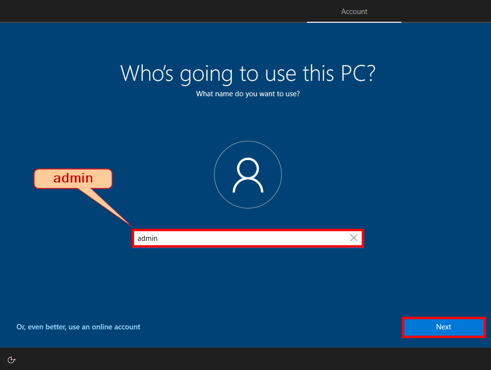491x370 pixels.
Task: Click the 'Who's going to use this PC?' heading
Action: [x=247, y=73]
